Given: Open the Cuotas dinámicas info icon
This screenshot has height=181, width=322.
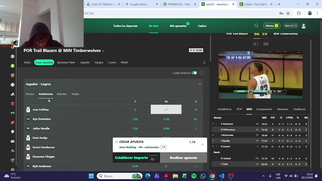Looking at the screenshot, I should (201, 73).
